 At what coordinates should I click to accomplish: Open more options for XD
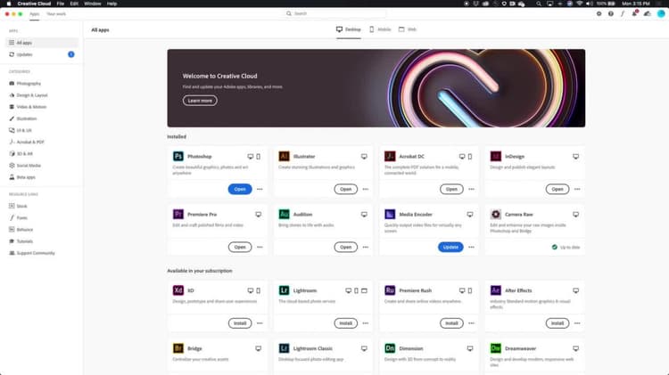(260, 323)
